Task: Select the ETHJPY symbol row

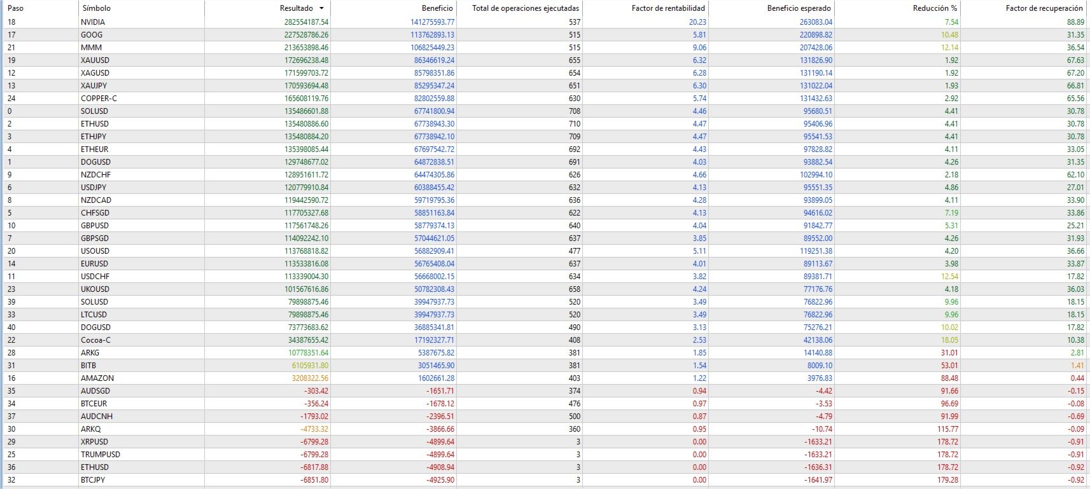Action: (545, 136)
